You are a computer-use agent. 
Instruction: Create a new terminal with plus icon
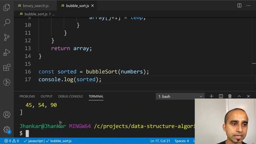[x=211, y=96]
